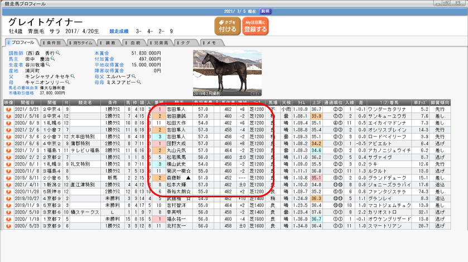Screen dimensions: 468x262
Task: Play video icon for 2020/5/23 race
Action: [8, 227]
